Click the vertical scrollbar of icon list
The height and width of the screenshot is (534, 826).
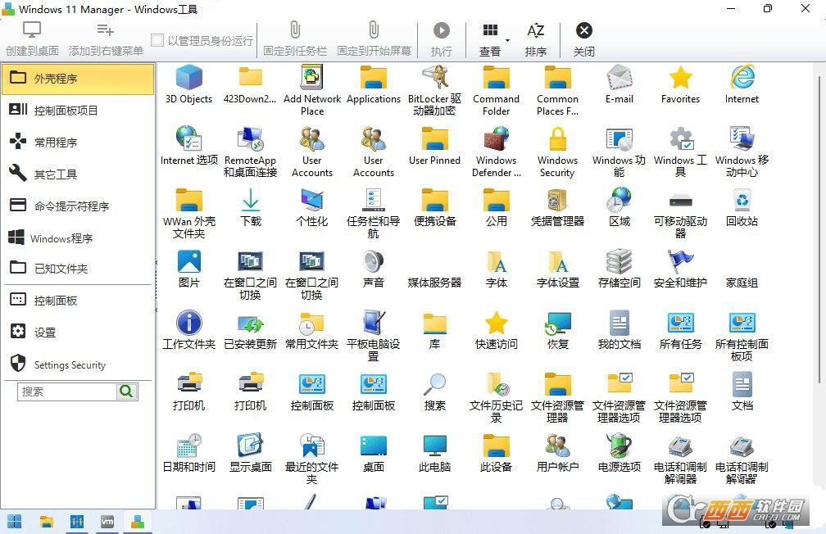[x=819, y=229]
